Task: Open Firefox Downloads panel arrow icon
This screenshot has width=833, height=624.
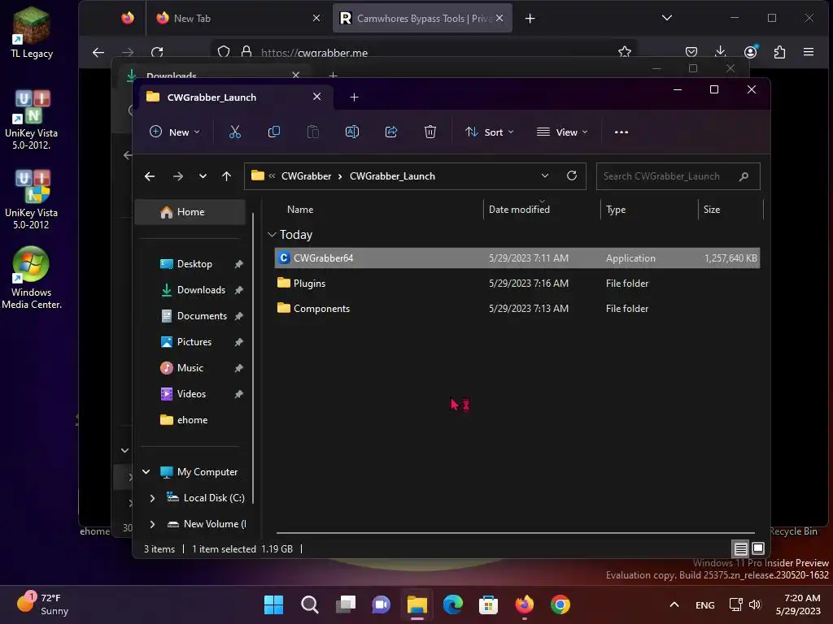Action: 721,51
